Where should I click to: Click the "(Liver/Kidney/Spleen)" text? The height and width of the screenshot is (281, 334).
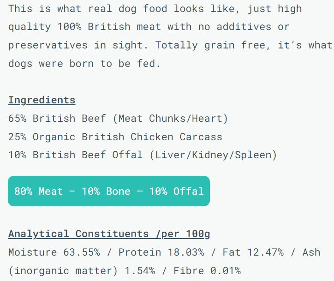pos(213,155)
